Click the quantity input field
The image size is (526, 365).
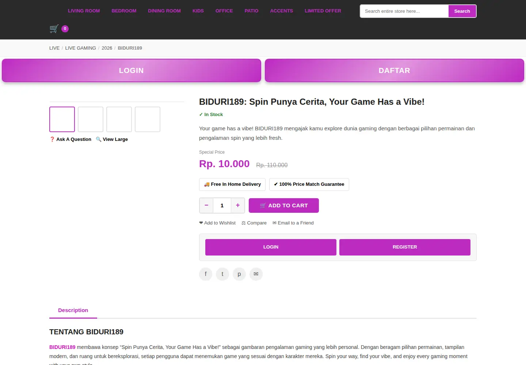pos(222,205)
